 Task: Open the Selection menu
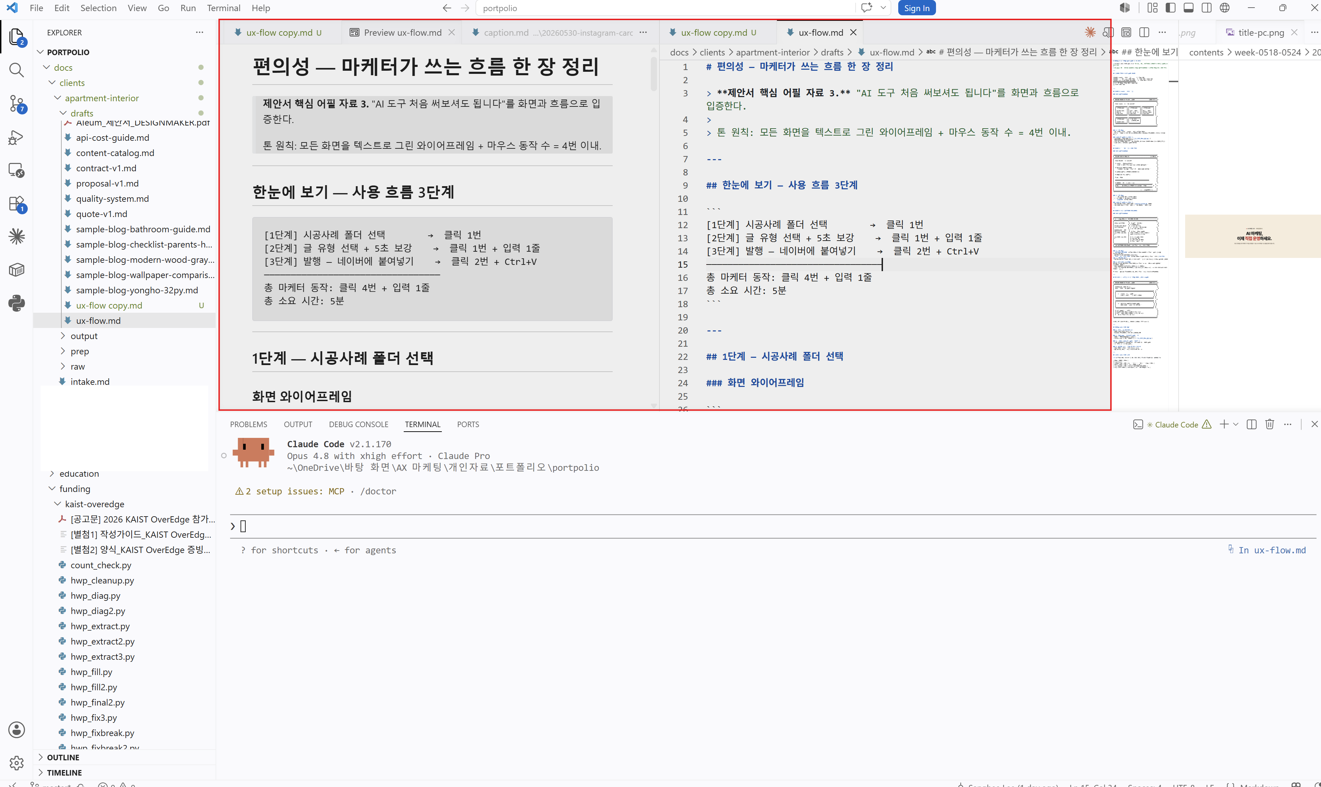[98, 8]
